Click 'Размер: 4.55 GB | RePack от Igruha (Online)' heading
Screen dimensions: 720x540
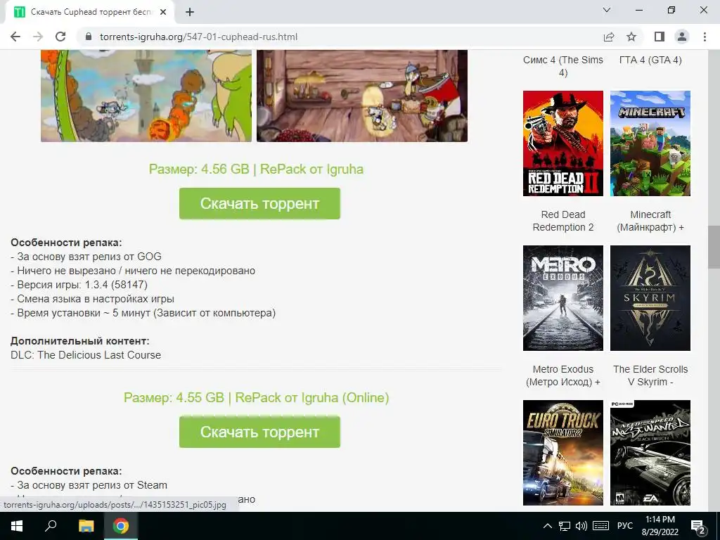256,397
